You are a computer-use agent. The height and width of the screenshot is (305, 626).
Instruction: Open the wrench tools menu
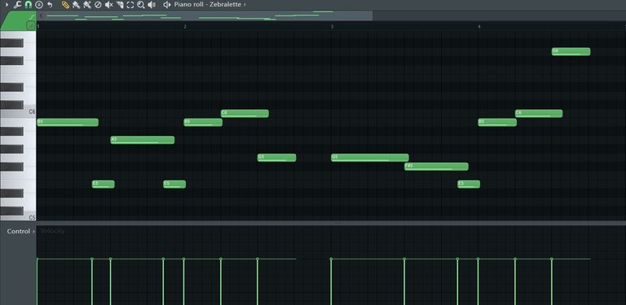(x=17, y=5)
